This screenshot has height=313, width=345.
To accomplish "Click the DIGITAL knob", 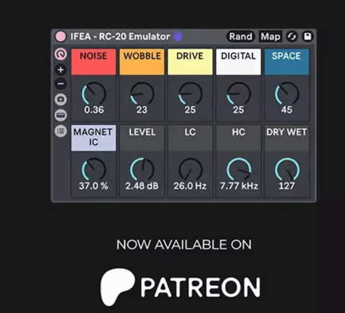I will 239,93.
